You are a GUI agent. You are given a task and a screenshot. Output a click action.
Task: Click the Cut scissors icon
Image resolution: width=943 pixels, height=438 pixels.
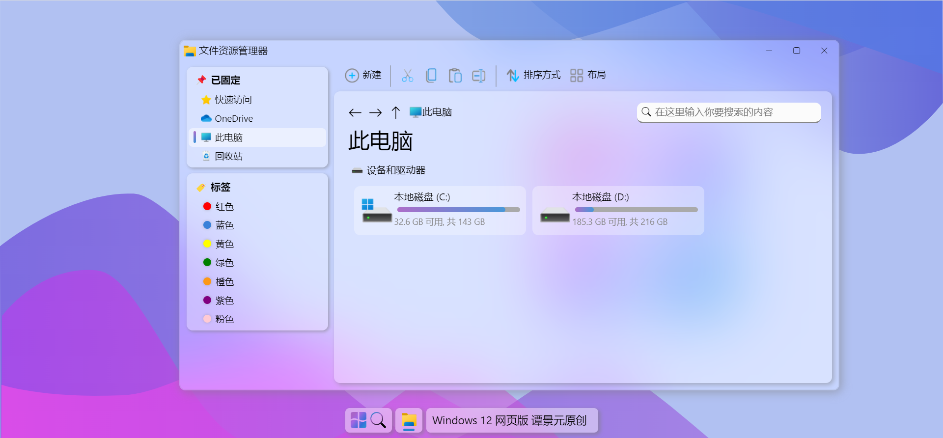[x=408, y=75]
